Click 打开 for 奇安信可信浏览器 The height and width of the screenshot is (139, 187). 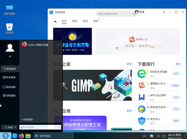pos(176,109)
